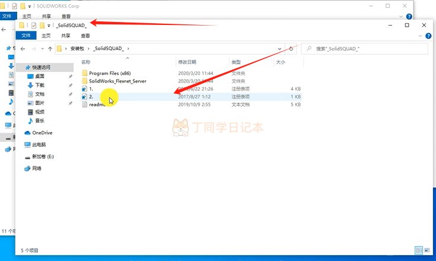Go forward in _SolidSQUAD_ window
Image resolution: width=436 pixels, height=261 pixels.
34,49
